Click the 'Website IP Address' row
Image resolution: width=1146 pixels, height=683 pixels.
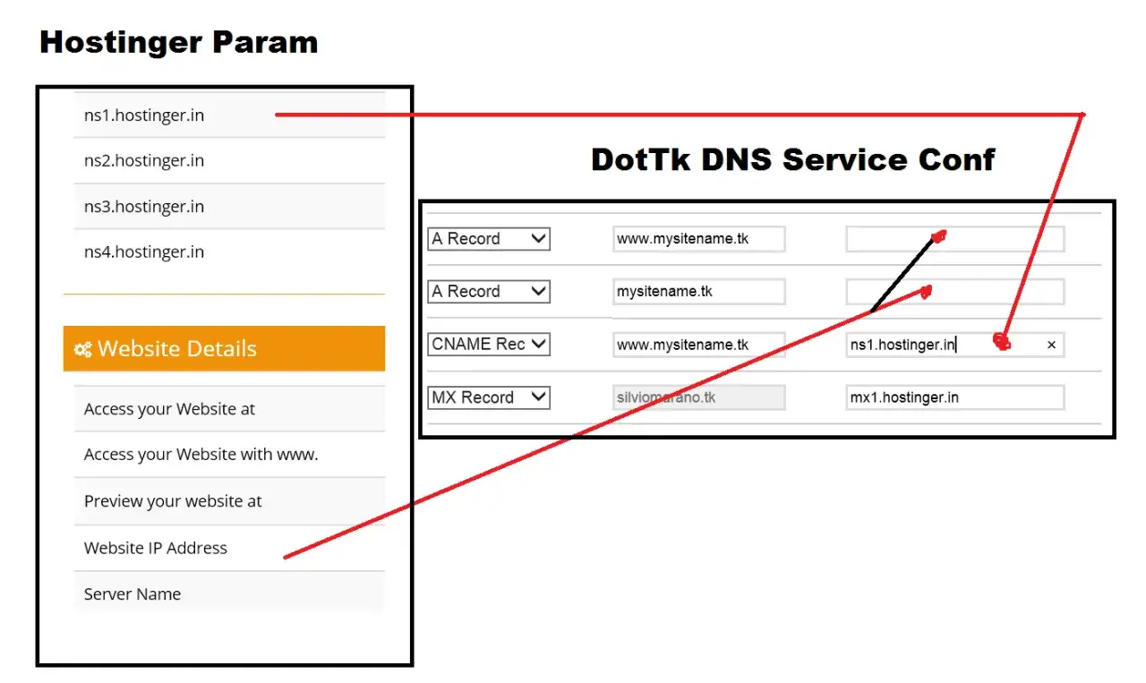(x=229, y=548)
